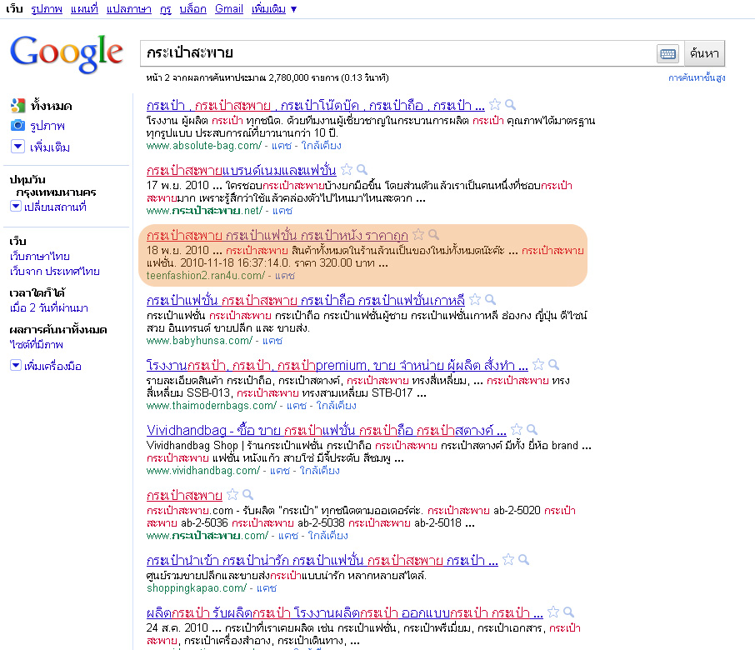Expand the เปลี่ยนสถานที่ location option

[16, 207]
